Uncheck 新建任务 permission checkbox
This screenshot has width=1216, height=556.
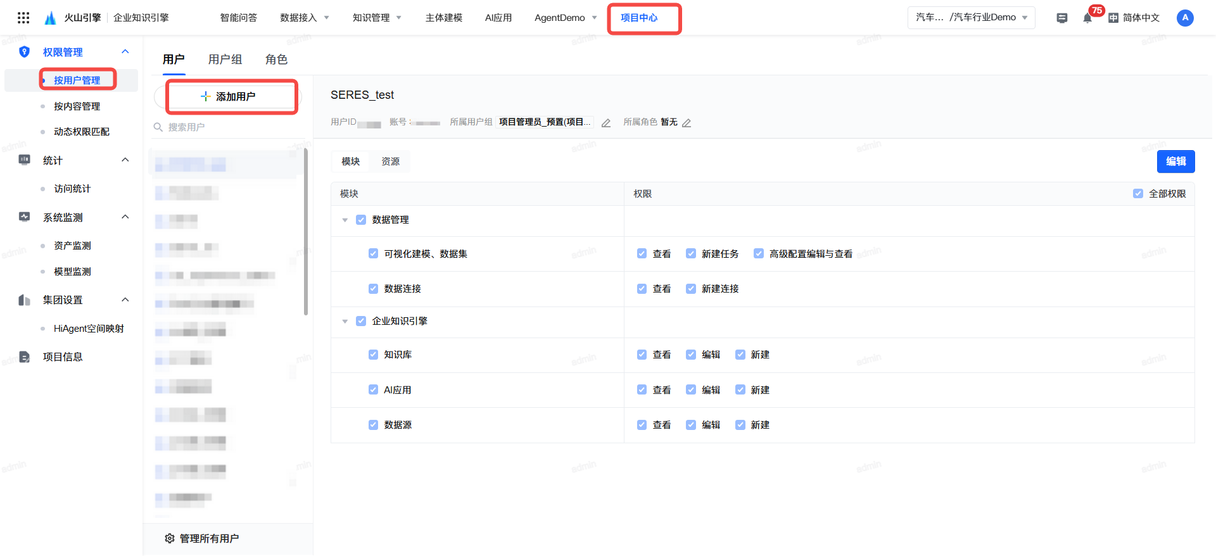click(691, 254)
